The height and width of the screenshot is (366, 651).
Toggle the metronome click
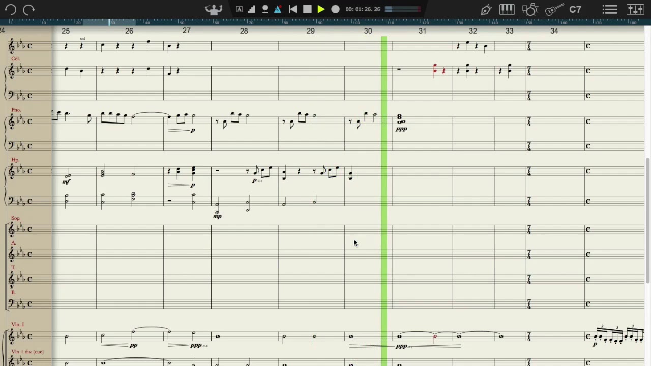point(278,9)
